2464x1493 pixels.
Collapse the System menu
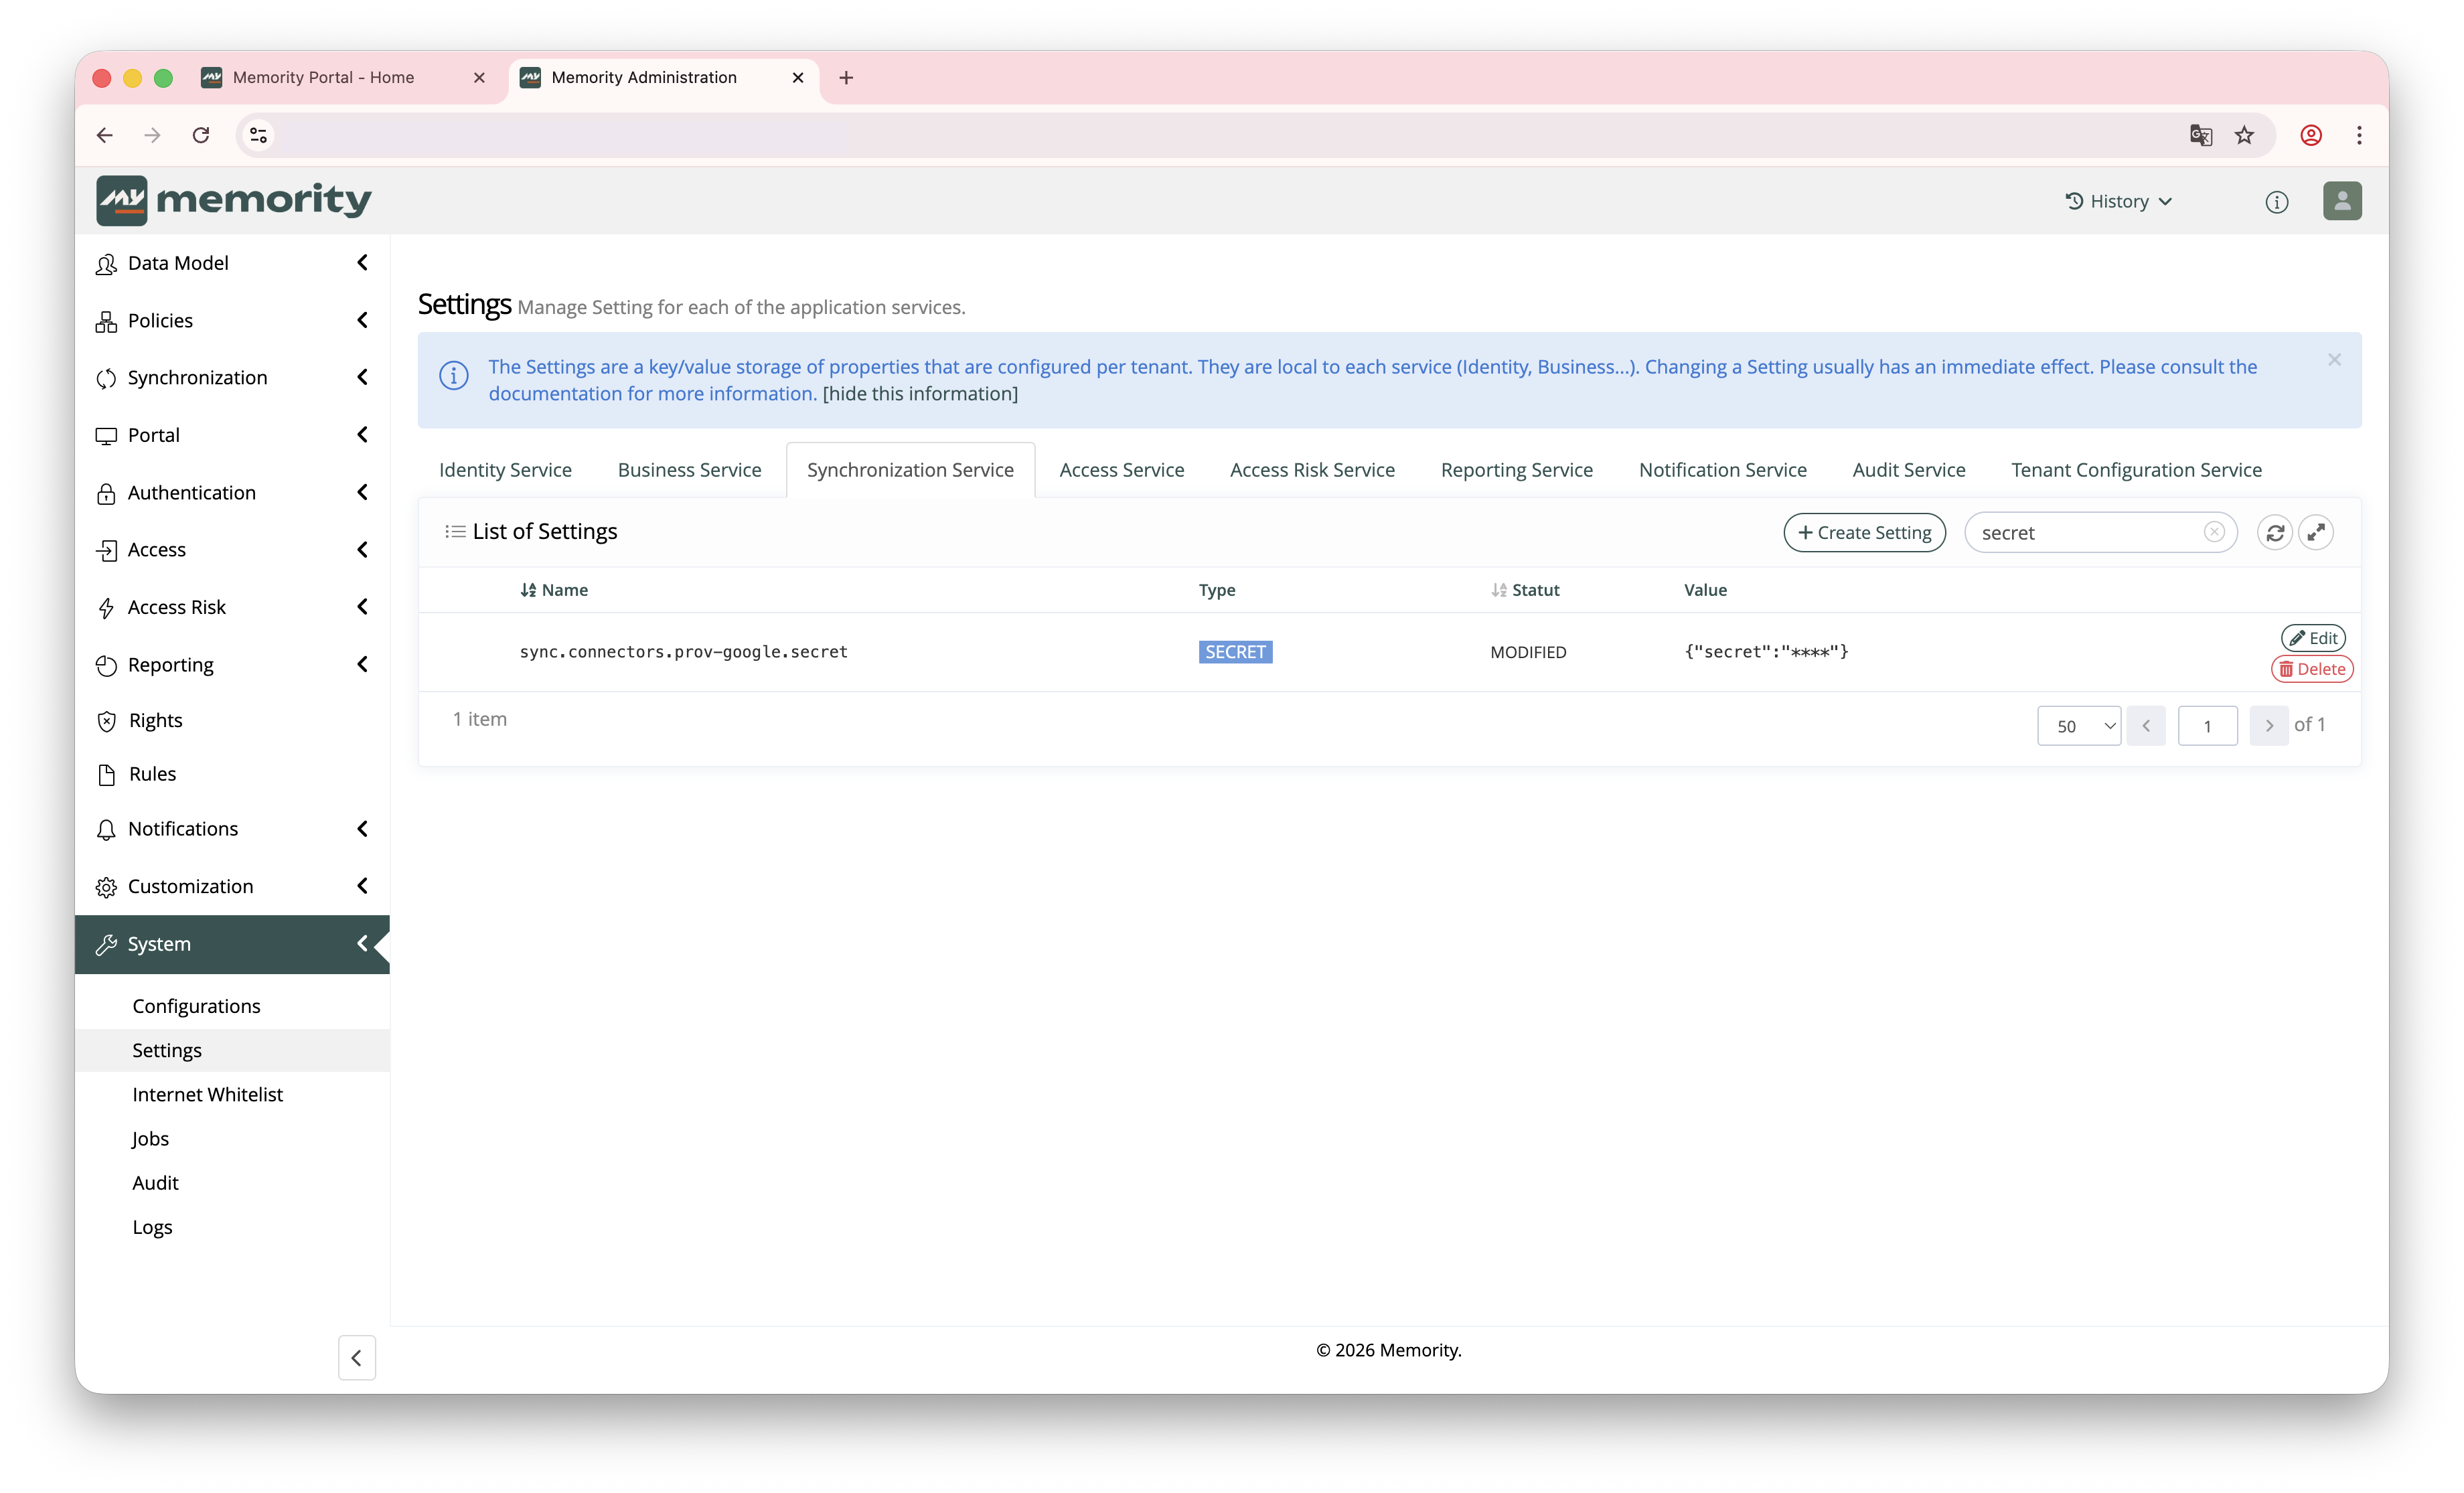pos(233,944)
